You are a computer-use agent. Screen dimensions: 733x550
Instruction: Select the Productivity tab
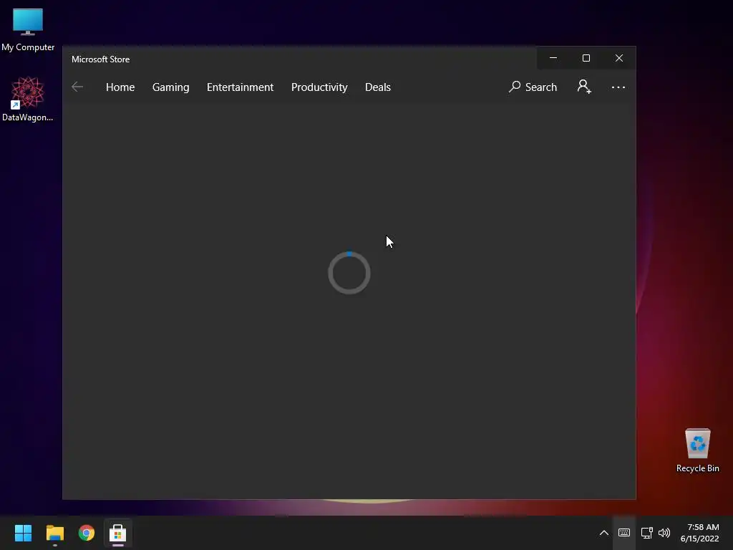[x=319, y=87]
